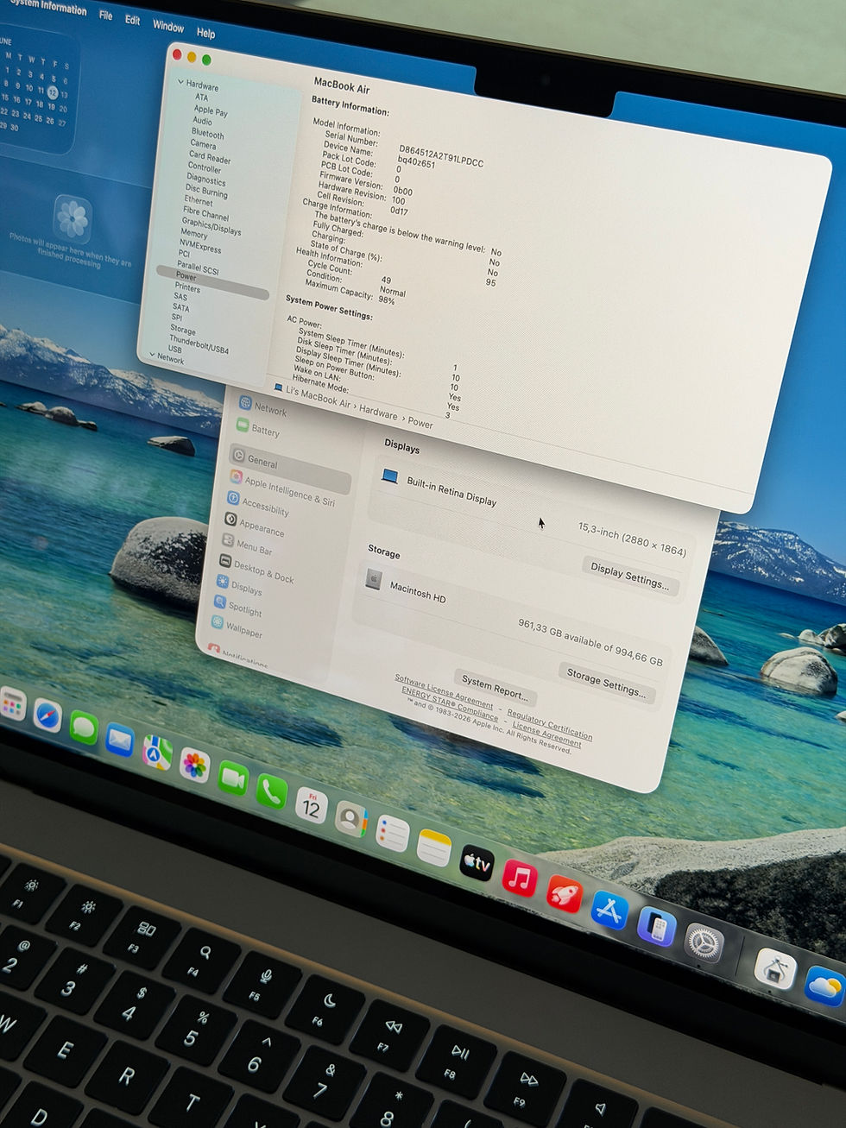846x1128 pixels.
Task: Launch Apple TV from the Dock
Action: click(477, 862)
